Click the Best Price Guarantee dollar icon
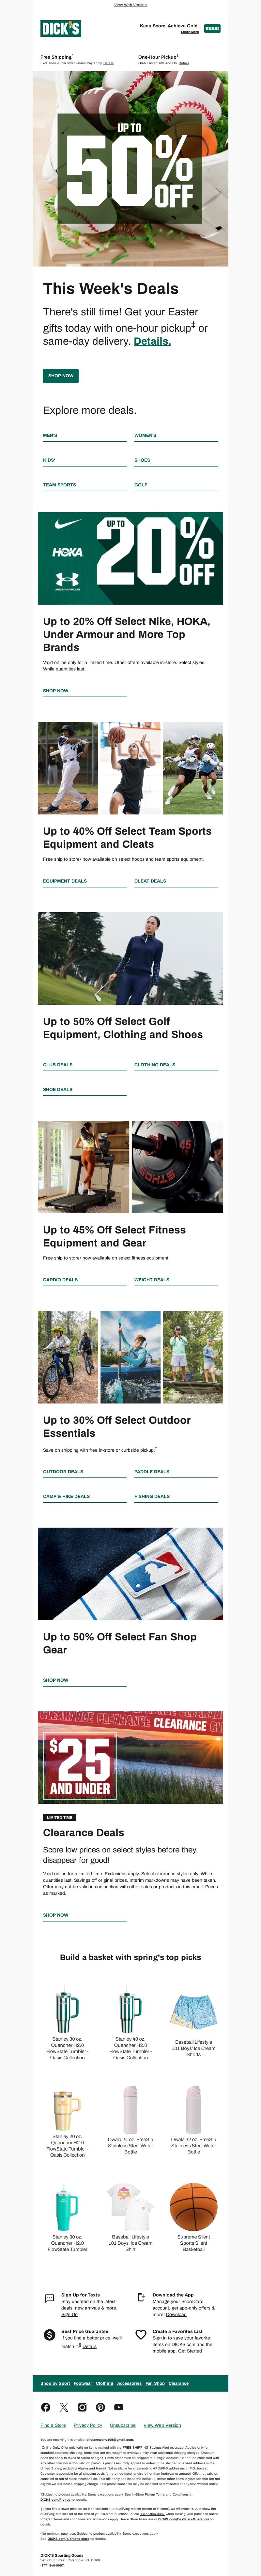Screen dimensions: 261x2576 click(50, 2335)
